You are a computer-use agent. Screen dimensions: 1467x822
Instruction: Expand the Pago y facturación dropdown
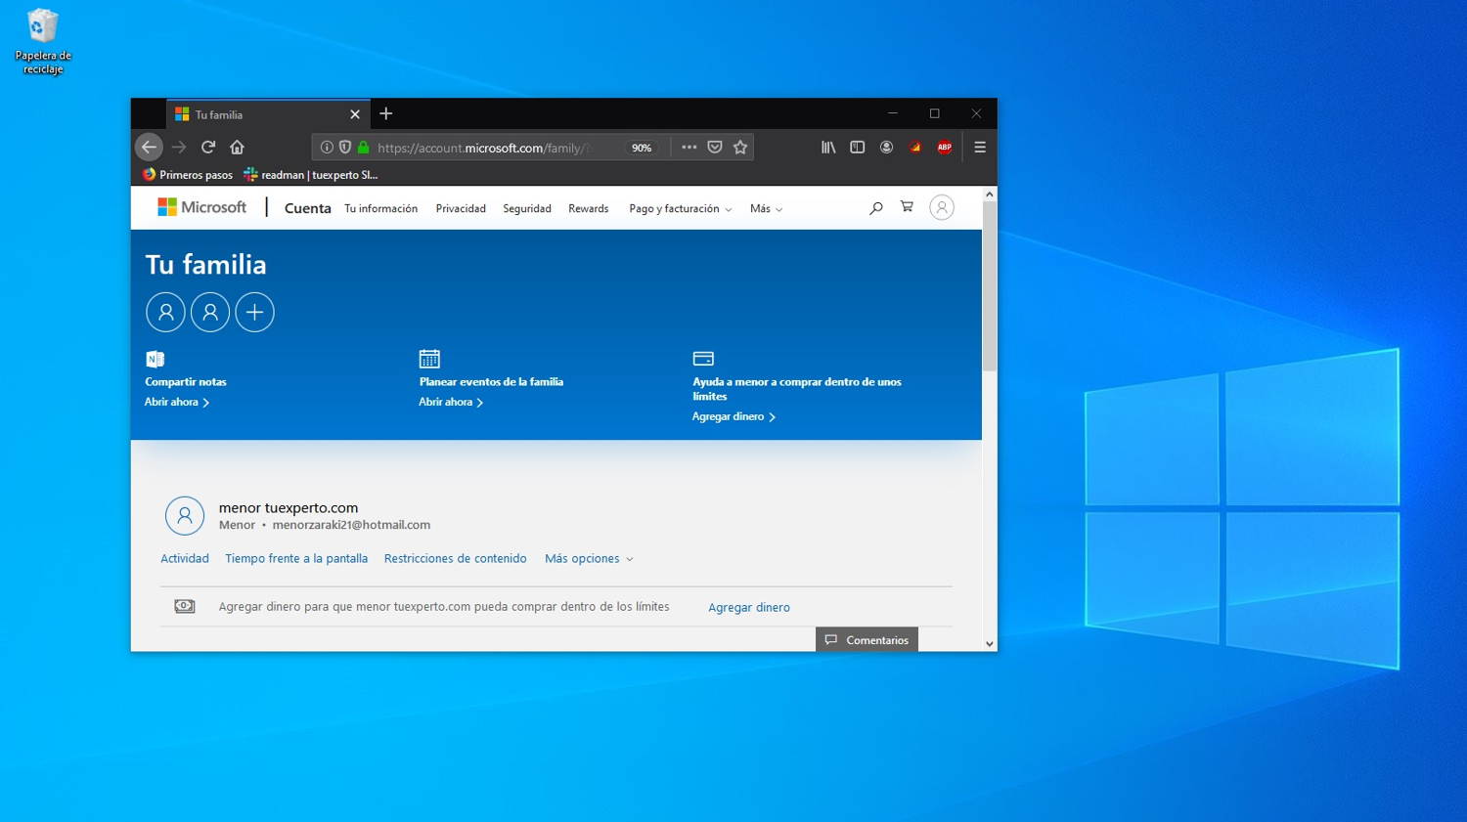click(680, 209)
